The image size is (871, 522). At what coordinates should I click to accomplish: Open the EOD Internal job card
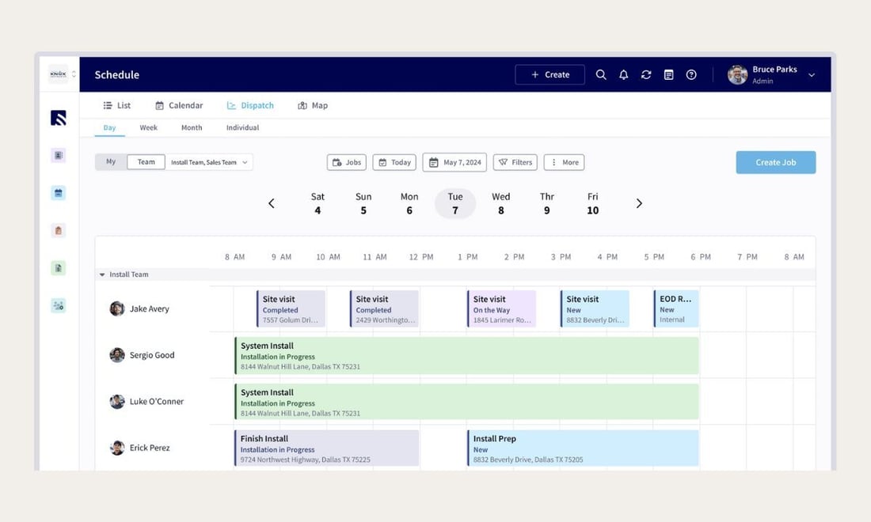tap(676, 309)
